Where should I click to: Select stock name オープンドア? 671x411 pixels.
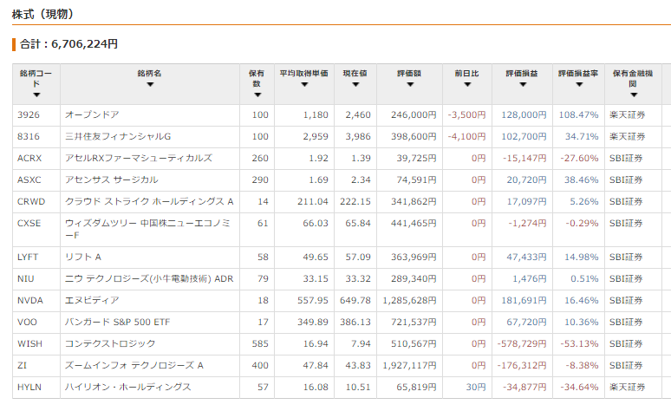92,115
